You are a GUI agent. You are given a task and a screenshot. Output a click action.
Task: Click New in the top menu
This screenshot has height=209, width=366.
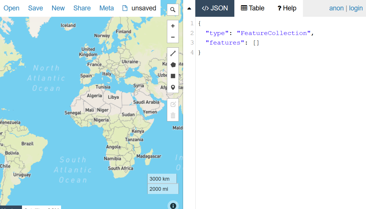58,8
